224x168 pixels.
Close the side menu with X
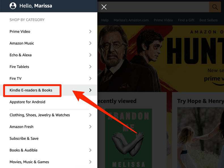104,7
